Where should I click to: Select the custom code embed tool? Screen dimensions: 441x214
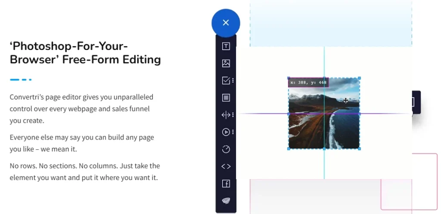226,167
